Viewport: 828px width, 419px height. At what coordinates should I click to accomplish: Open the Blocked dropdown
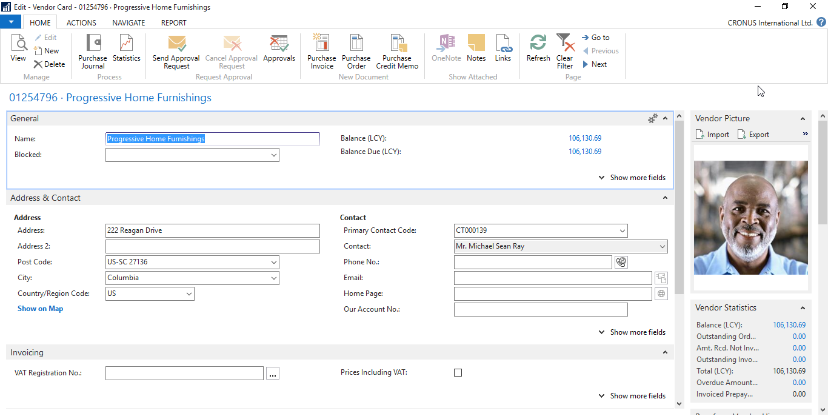tap(273, 155)
